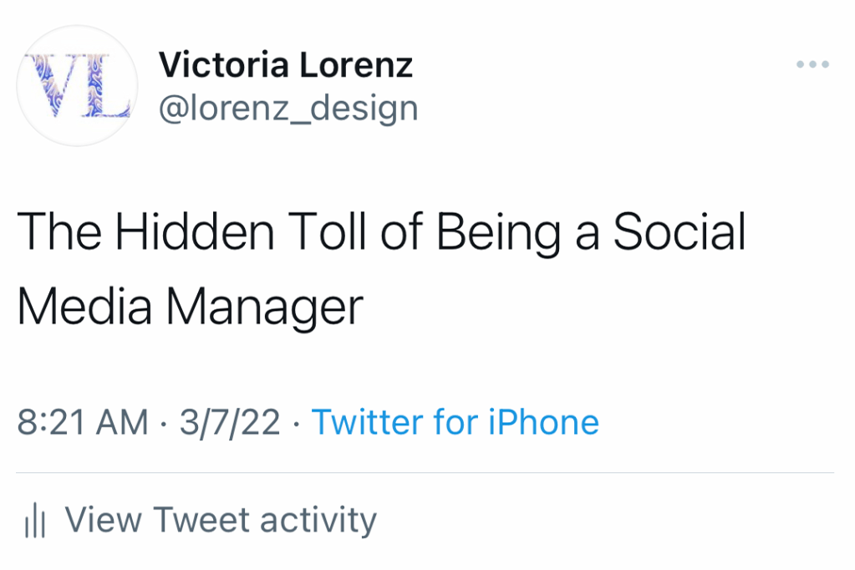This screenshot has height=570, width=855.
Task: Tap the VL profile avatar
Action: pos(77,86)
